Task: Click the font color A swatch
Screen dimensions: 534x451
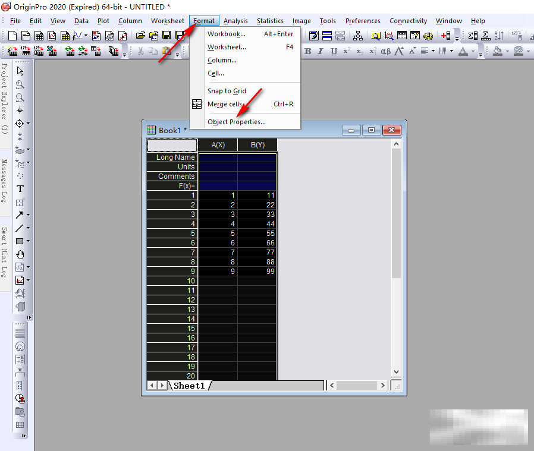Action: pyautogui.click(x=463, y=51)
